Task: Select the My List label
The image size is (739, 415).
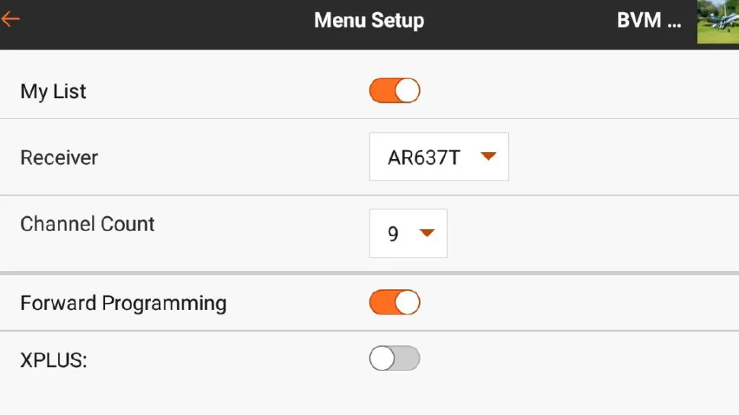Action: tap(53, 91)
